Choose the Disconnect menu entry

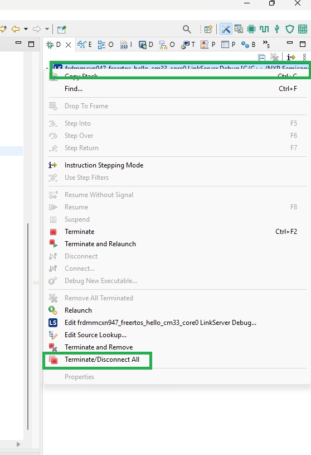[177, 256]
